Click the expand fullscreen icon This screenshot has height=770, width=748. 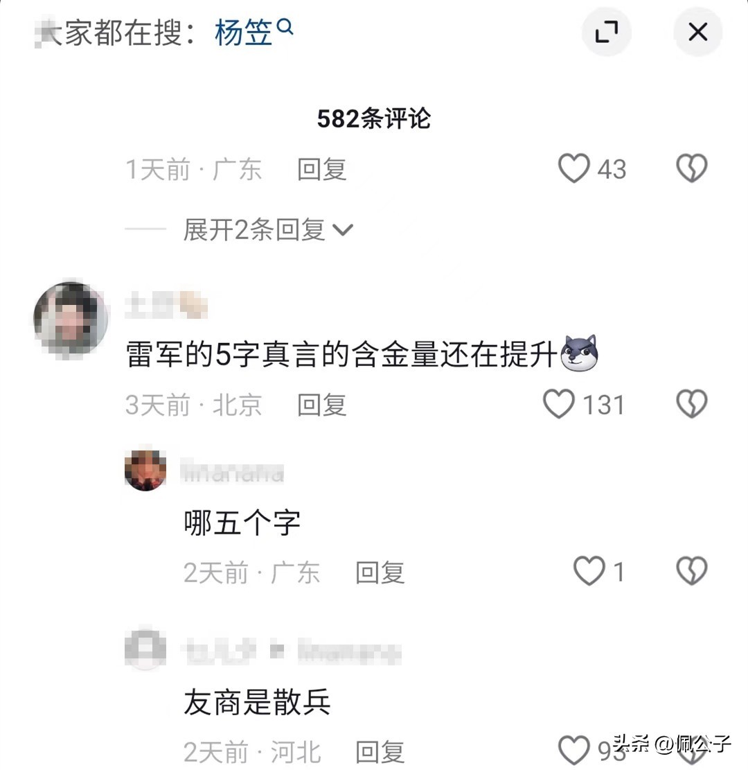[x=607, y=32]
